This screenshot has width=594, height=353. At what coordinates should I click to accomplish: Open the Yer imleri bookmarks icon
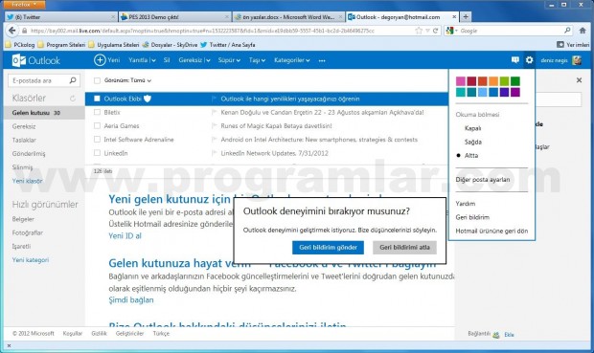pos(560,45)
